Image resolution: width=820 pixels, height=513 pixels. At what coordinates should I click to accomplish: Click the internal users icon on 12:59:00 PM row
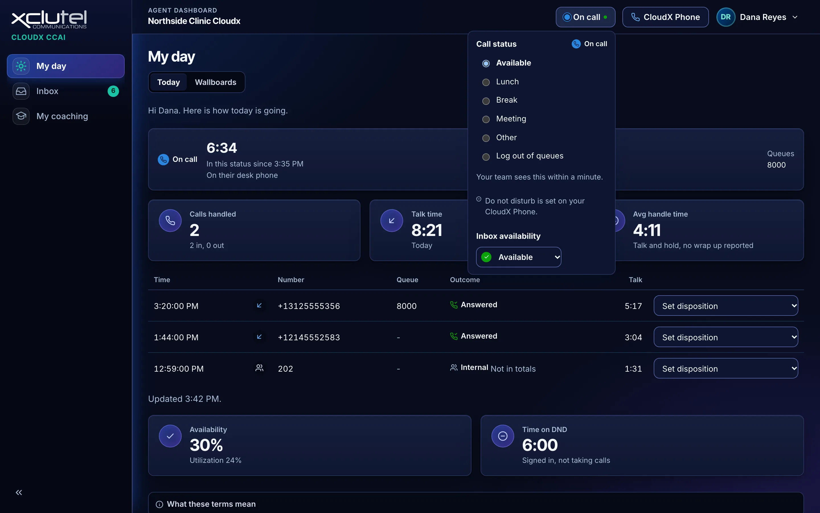pos(259,368)
